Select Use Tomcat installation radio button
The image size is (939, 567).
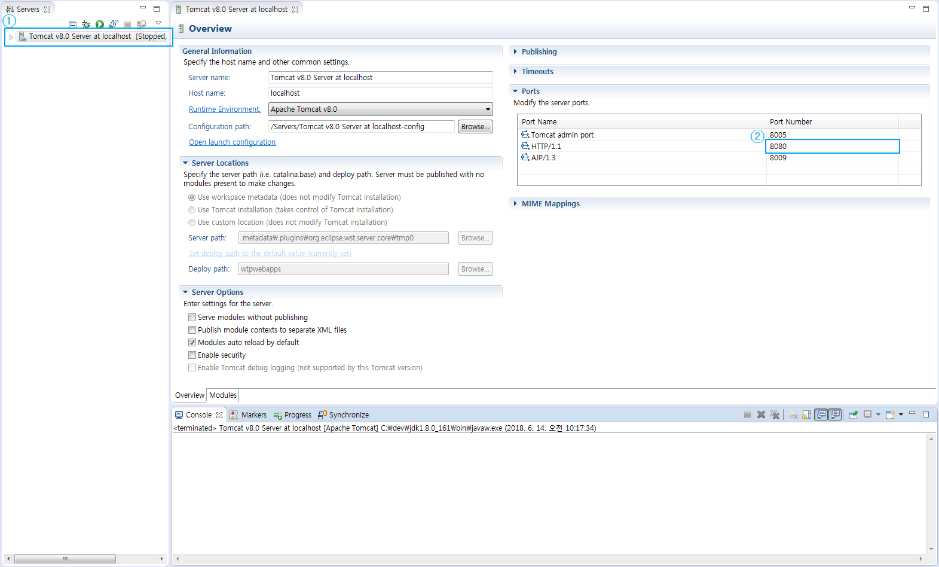192,210
